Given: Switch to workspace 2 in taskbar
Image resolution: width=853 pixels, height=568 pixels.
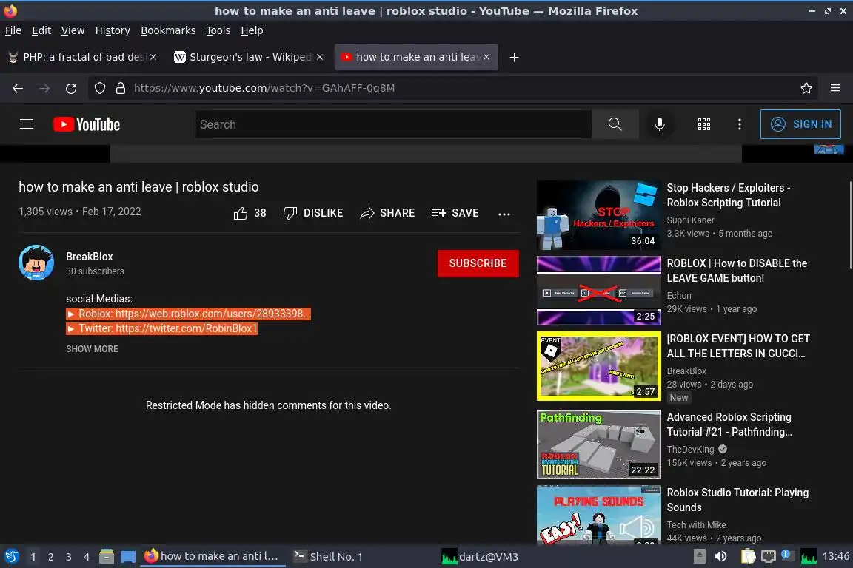Looking at the screenshot, I should [50, 557].
